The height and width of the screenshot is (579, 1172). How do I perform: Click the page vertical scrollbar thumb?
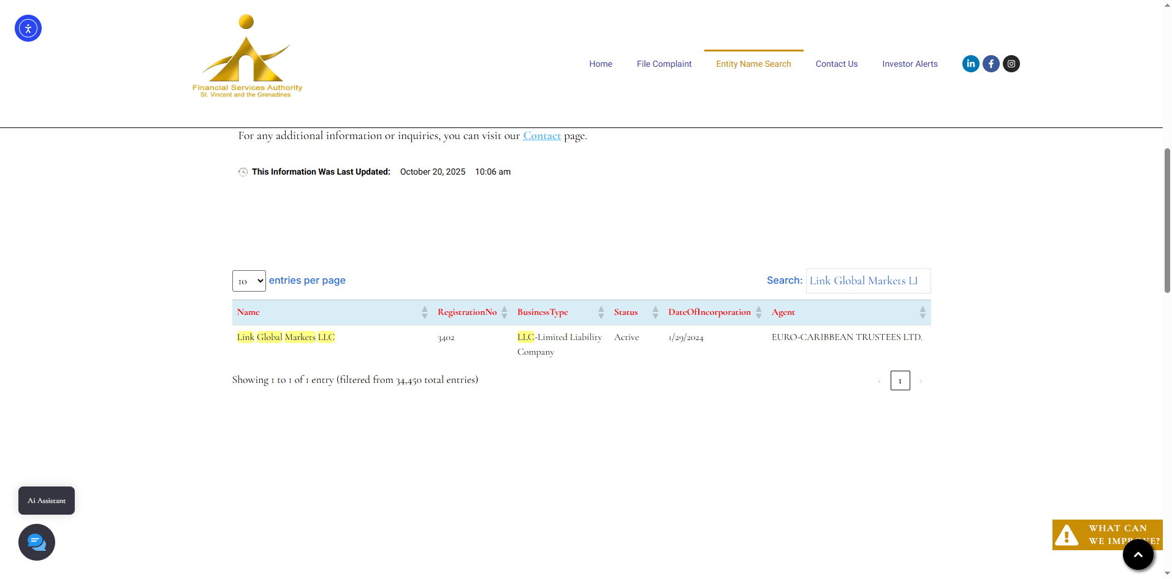click(1167, 221)
